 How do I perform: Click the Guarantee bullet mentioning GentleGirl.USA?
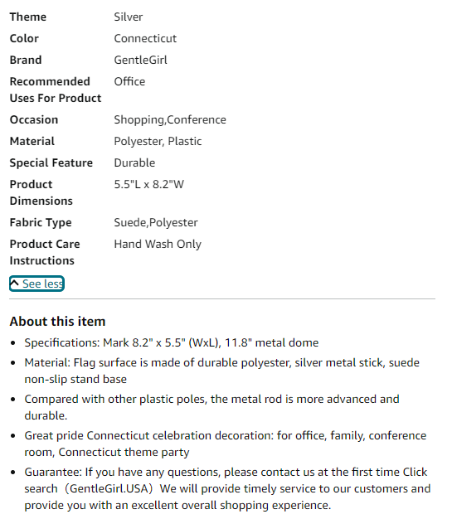click(x=227, y=488)
